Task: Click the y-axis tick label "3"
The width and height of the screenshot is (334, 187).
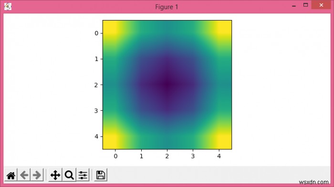Action: [96, 111]
